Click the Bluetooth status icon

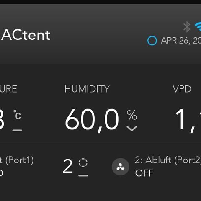pos(187,26)
